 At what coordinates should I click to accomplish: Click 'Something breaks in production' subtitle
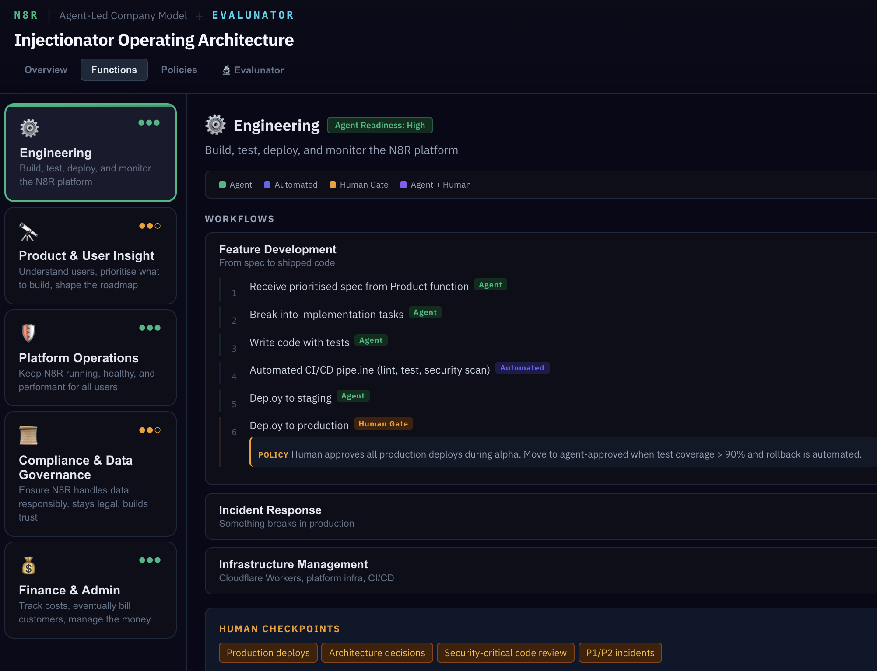pyautogui.click(x=287, y=524)
